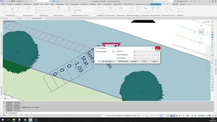The width and height of the screenshot is (217, 122).
Task: Click the magnifier search icon in title bar
Action: pos(175,1)
